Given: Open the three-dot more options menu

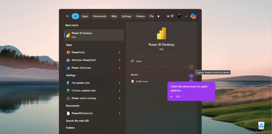Looking at the screenshot, I should [186, 16].
